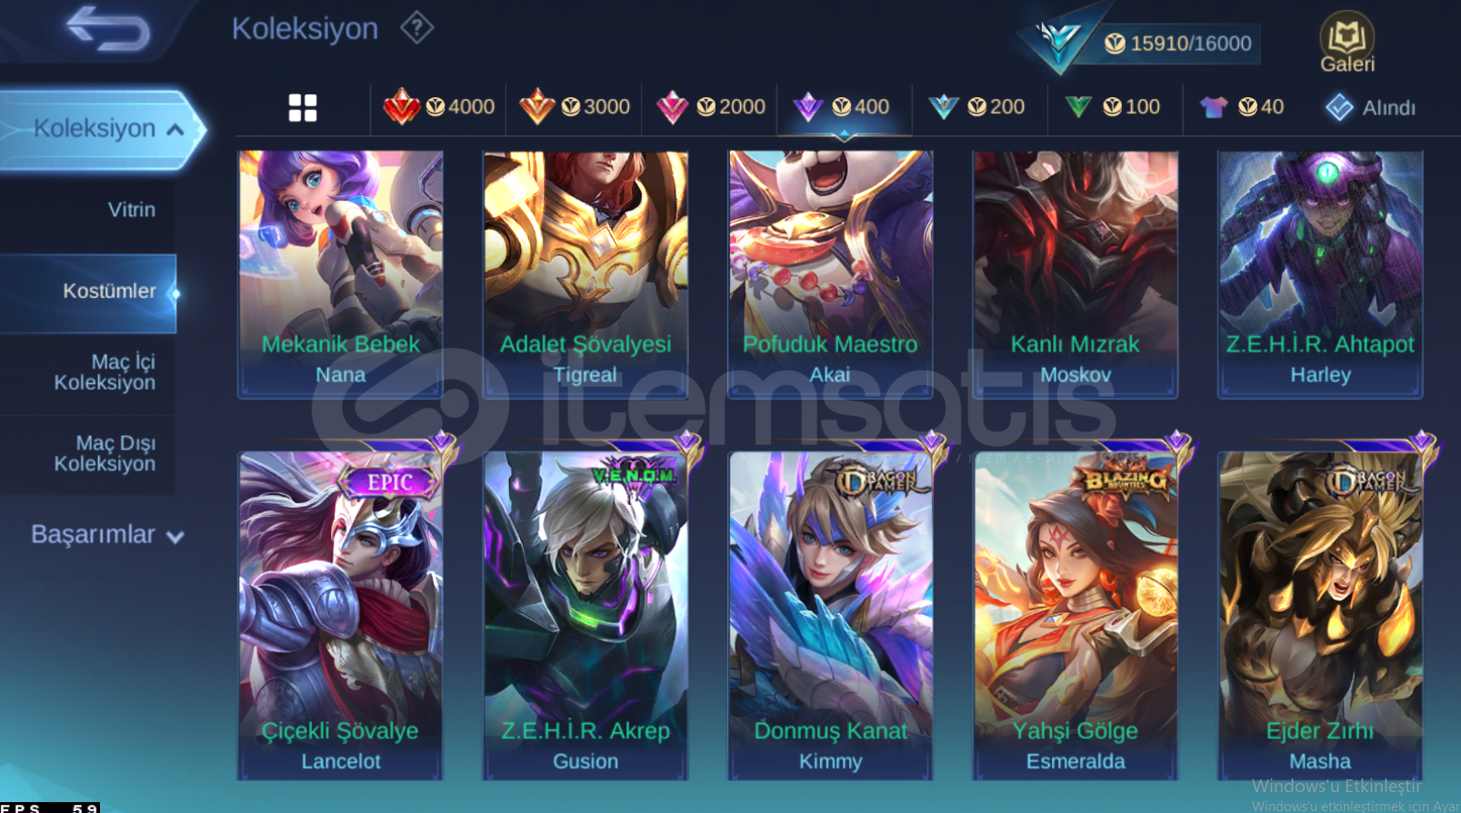The width and height of the screenshot is (1461, 813).
Task: Open the help question mark icon
Action: coord(416,28)
